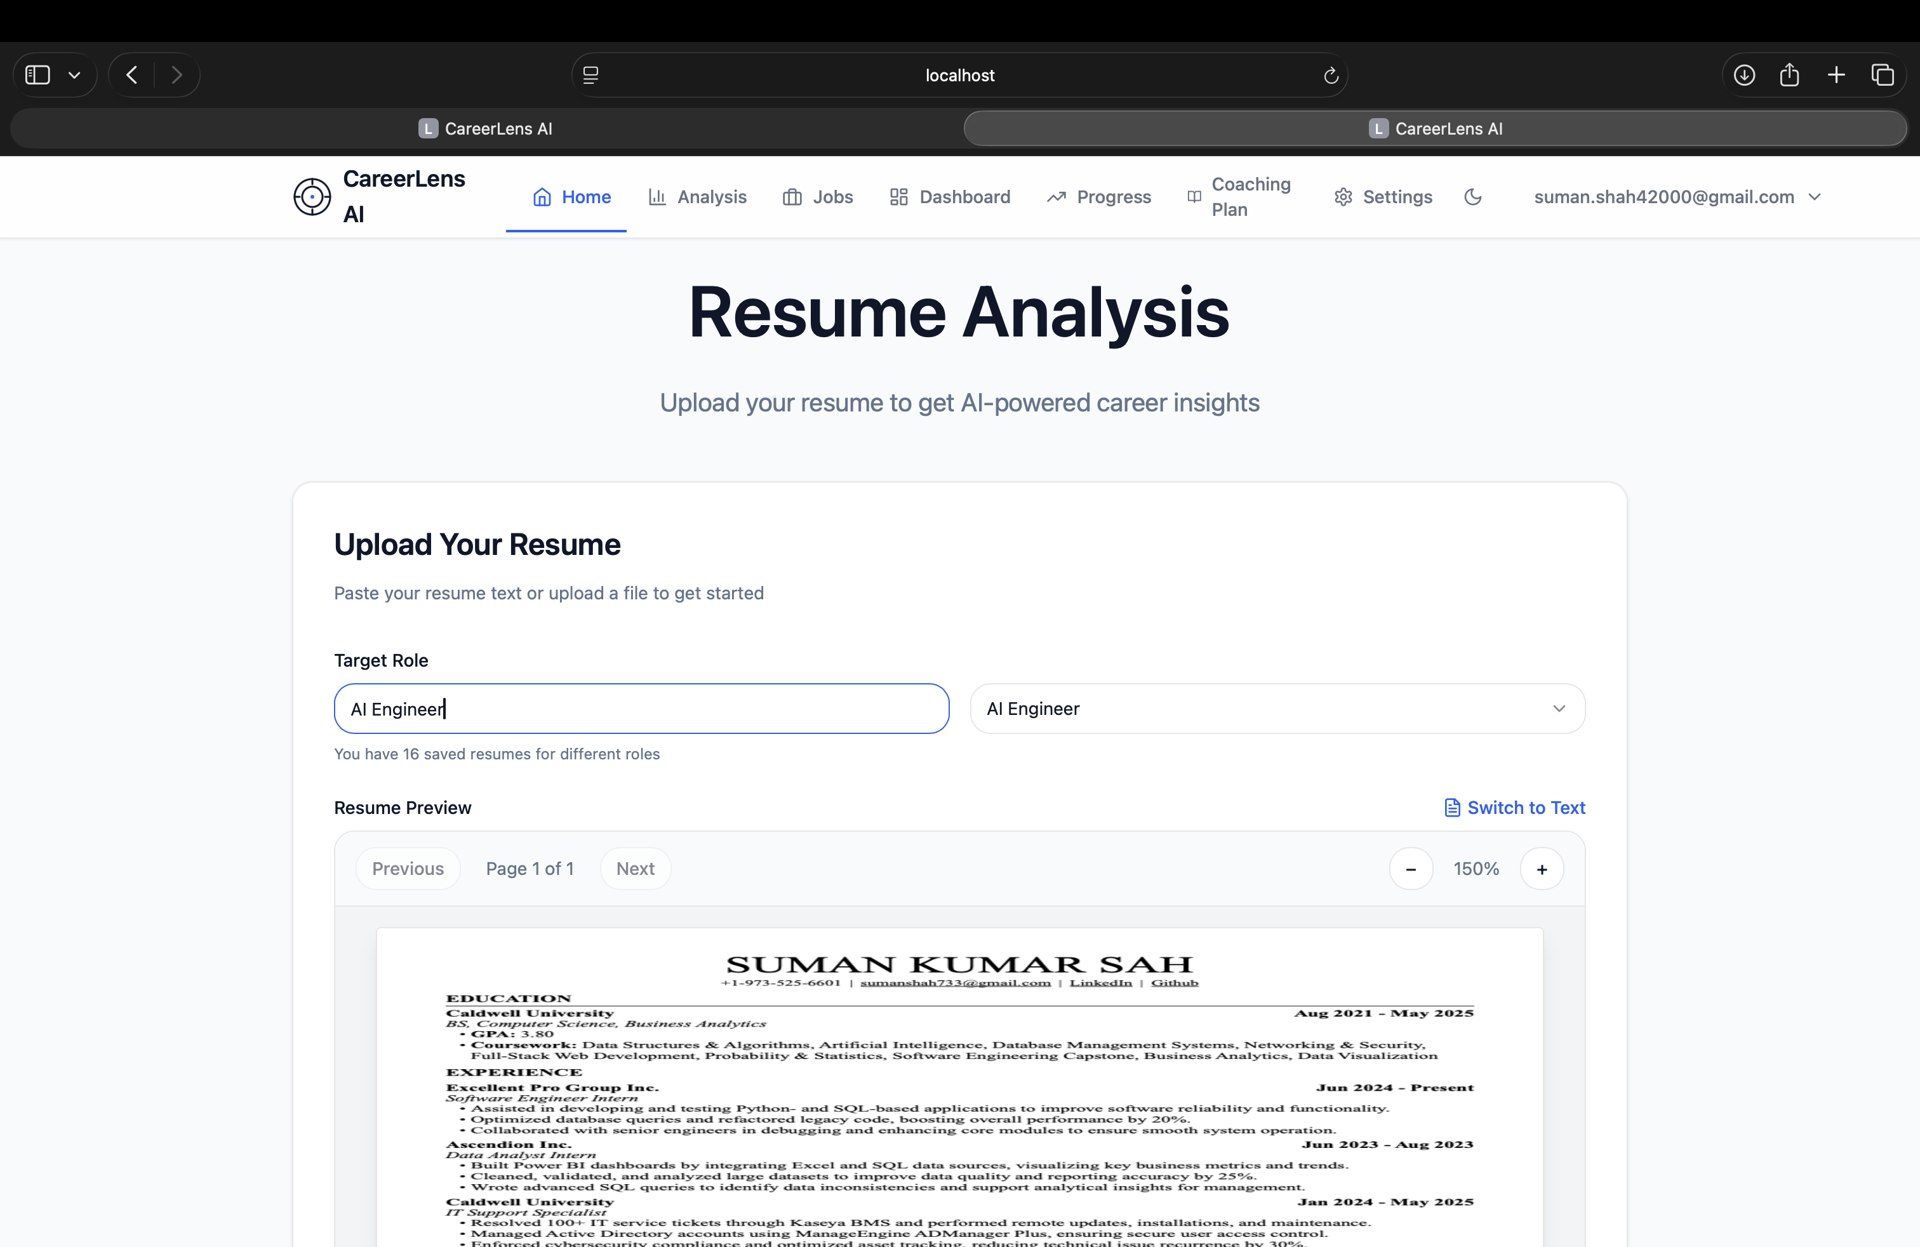The image size is (1920, 1247).
Task: Zoom in the resume preview with the plus button
Action: (x=1541, y=869)
